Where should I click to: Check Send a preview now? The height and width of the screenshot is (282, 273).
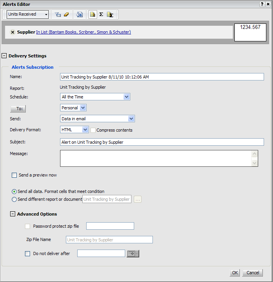point(14,175)
